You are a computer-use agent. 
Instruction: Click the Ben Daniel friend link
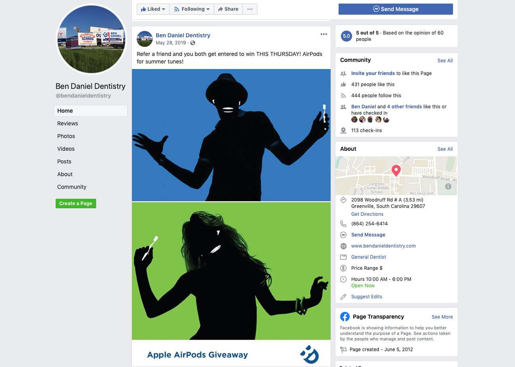click(x=364, y=107)
